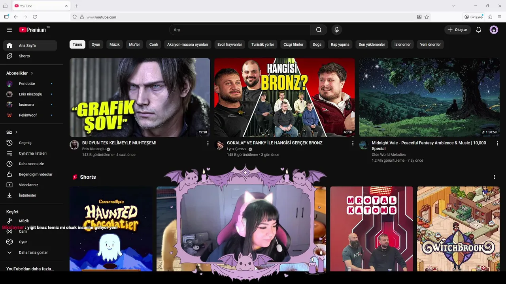This screenshot has width=506, height=284.
Task: Expand the Abonelikler section chevron
Action: click(32, 73)
